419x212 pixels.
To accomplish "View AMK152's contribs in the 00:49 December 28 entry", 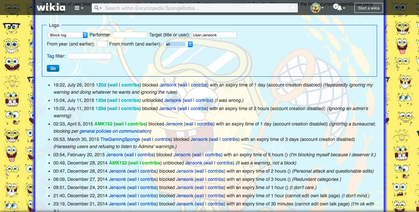I will pyautogui.click(x=151, y=163).
